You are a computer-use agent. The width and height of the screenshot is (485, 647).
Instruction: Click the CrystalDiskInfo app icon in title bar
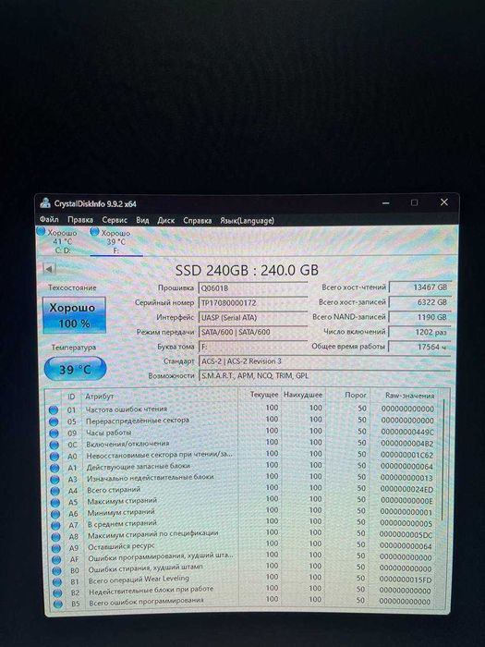pos(45,202)
